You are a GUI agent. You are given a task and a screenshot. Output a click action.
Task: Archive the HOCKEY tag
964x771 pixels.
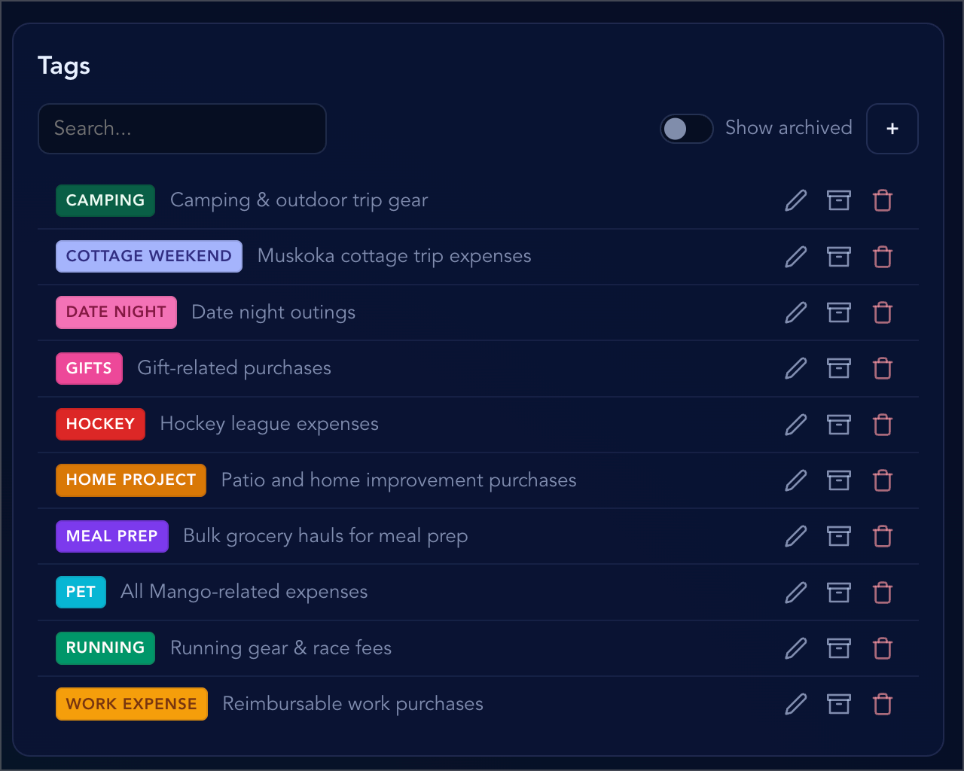[x=839, y=424]
